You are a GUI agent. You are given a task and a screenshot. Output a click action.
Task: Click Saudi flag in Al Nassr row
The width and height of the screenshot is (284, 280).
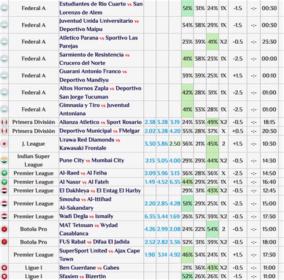pyautogui.click(x=4, y=182)
